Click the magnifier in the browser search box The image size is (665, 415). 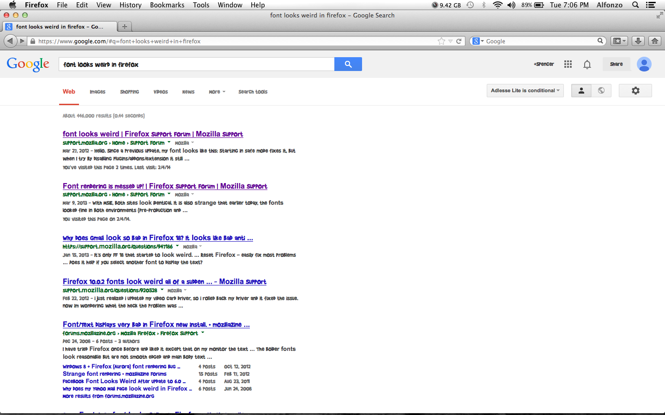(600, 41)
